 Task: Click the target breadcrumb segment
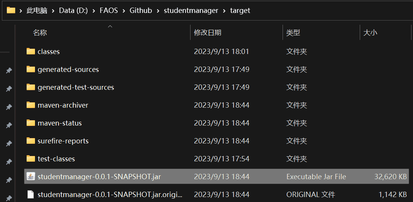pyautogui.click(x=240, y=11)
